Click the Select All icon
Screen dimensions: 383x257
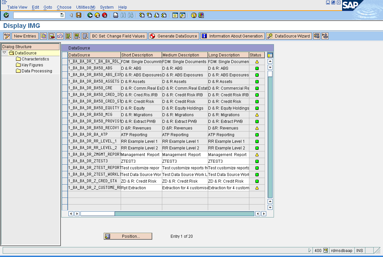coord(68,36)
